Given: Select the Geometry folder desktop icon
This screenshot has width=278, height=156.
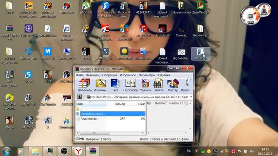Looking at the screenshot, I should (201, 31).
